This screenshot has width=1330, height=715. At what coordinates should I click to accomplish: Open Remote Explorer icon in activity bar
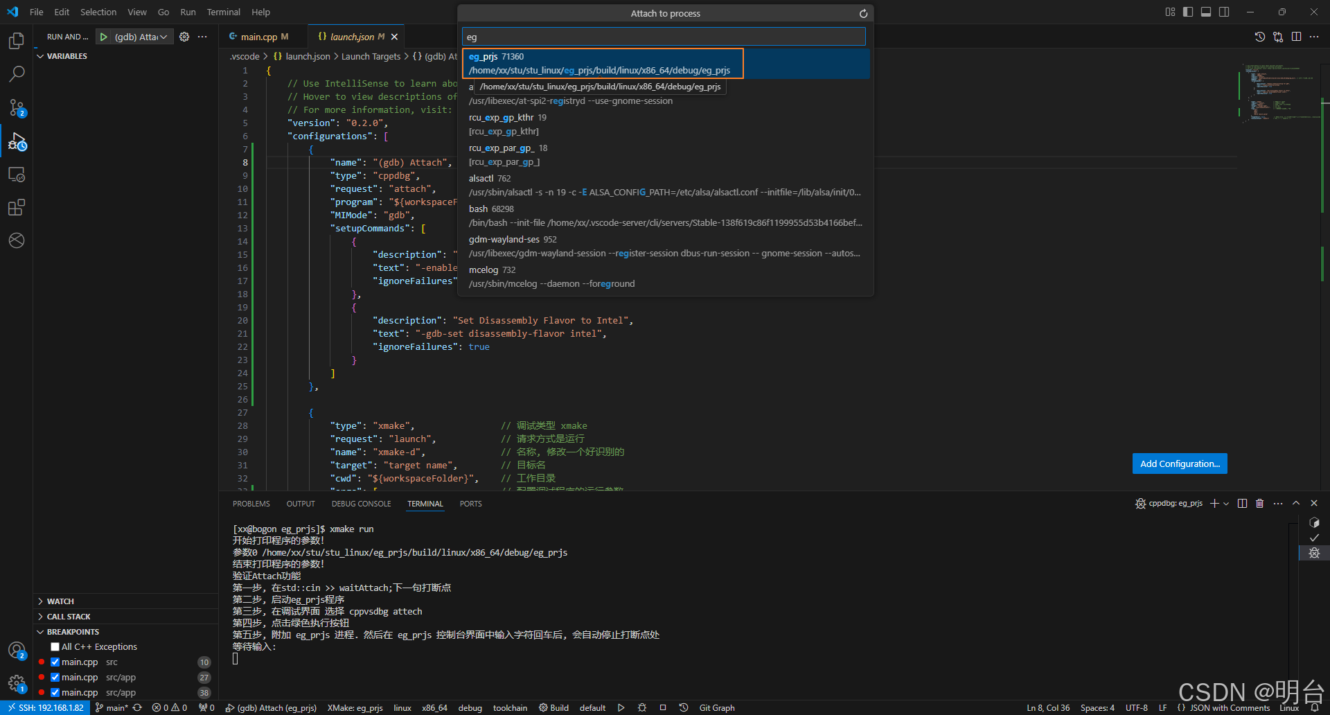click(17, 175)
